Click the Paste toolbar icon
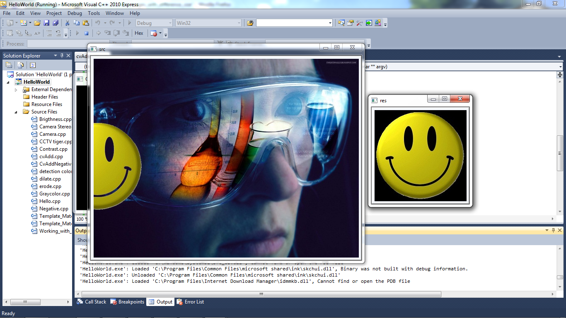Image resolution: width=566 pixels, height=318 pixels. click(86, 23)
